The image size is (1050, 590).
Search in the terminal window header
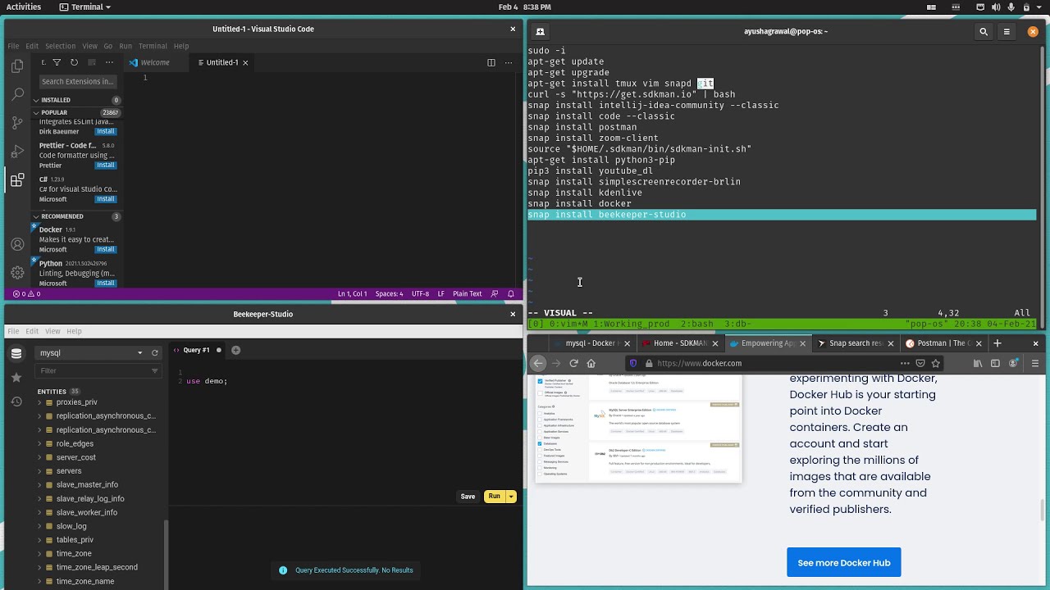pos(984,32)
